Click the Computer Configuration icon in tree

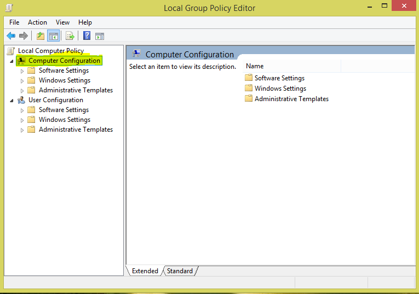click(x=21, y=61)
